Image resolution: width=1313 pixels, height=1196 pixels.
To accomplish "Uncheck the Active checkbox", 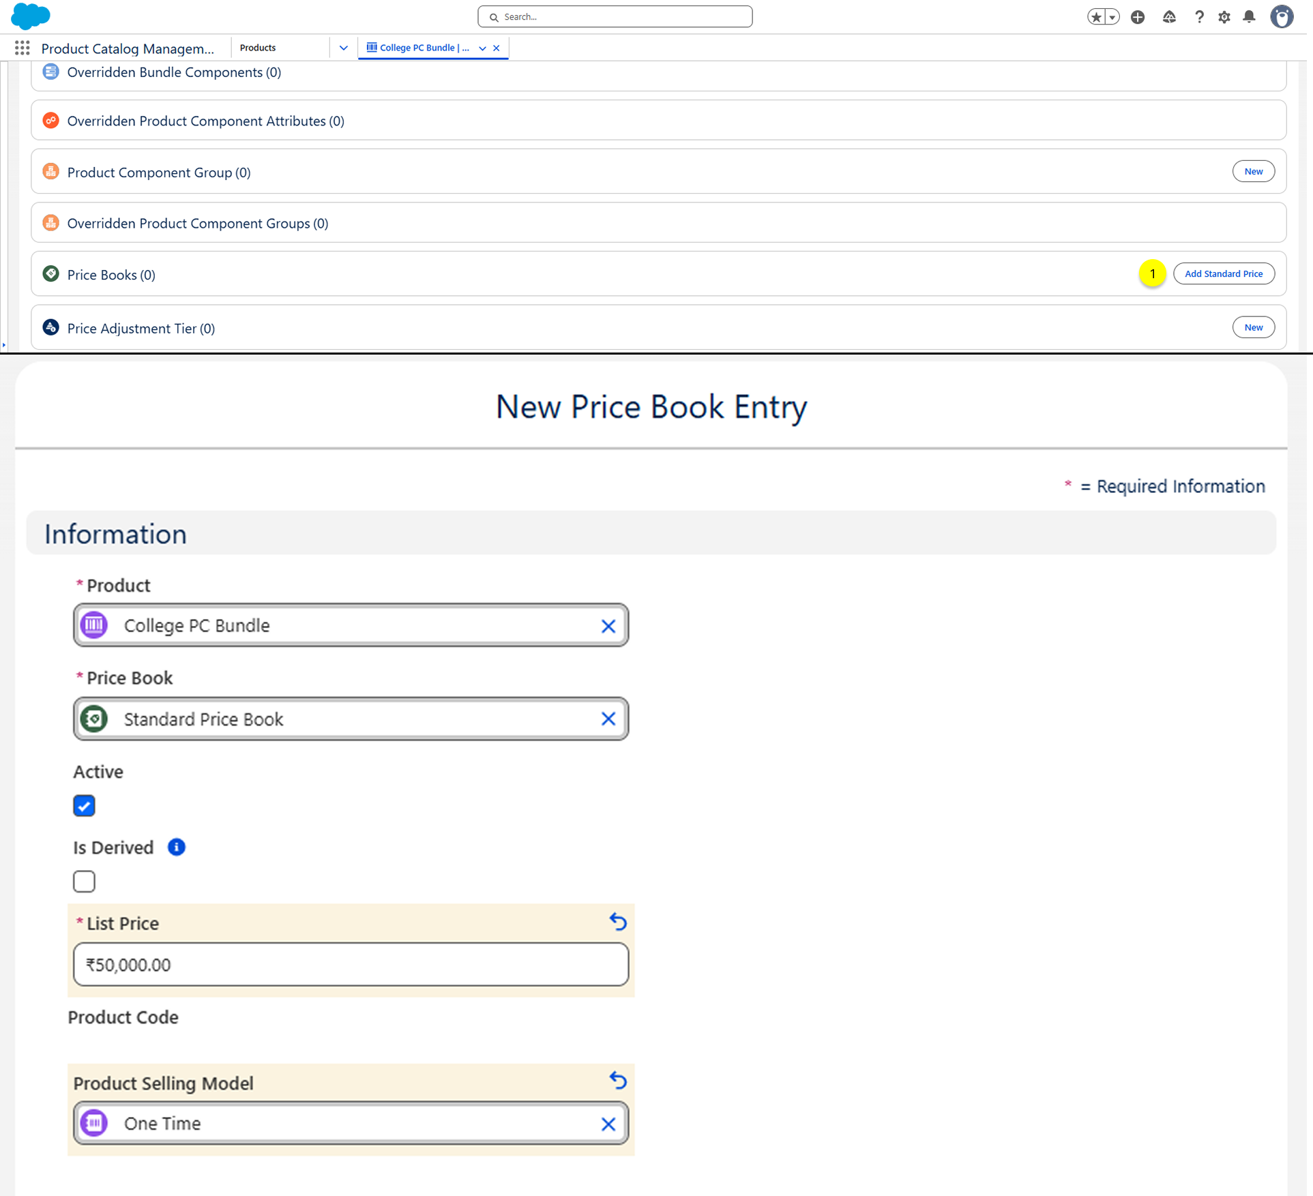I will point(84,806).
